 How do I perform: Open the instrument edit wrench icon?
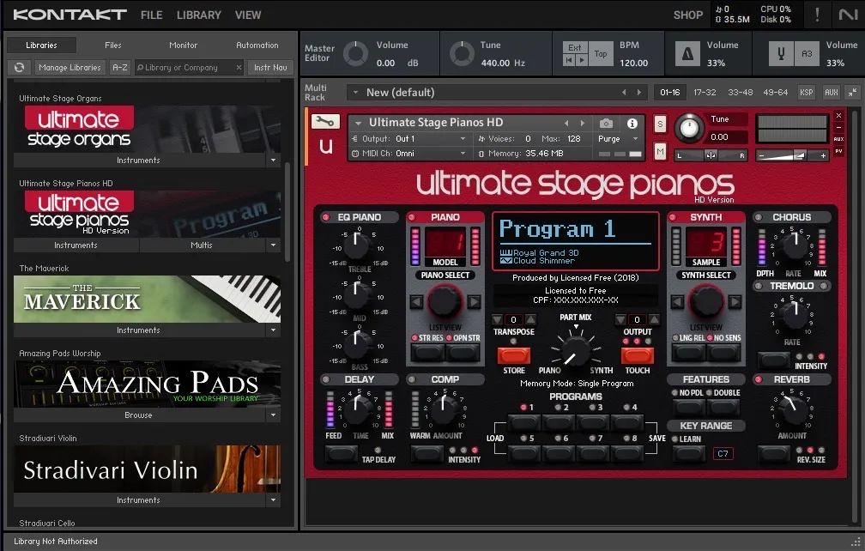point(325,121)
